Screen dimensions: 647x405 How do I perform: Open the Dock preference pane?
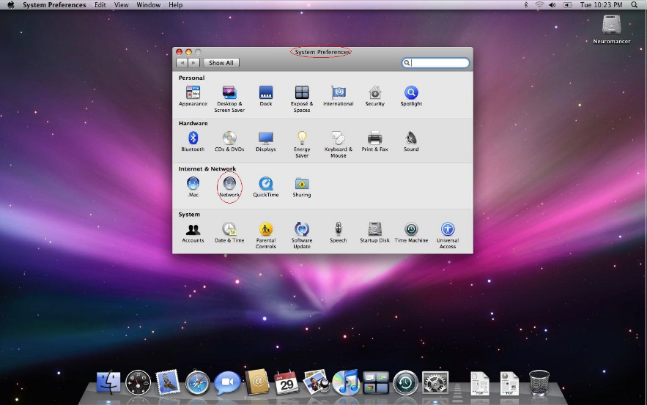point(266,96)
